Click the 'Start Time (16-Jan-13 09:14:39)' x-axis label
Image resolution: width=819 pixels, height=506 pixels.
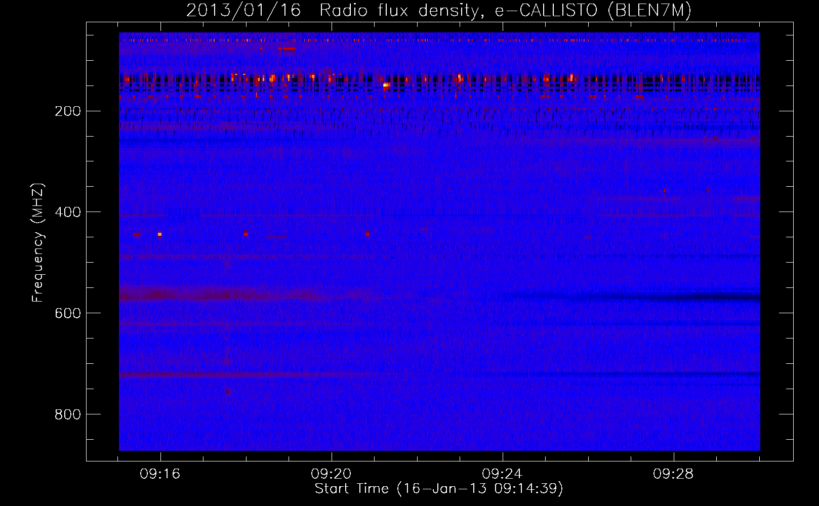tap(439, 489)
